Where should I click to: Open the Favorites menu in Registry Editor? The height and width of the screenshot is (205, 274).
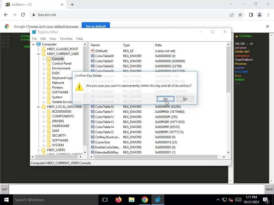click(x=66, y=39)
